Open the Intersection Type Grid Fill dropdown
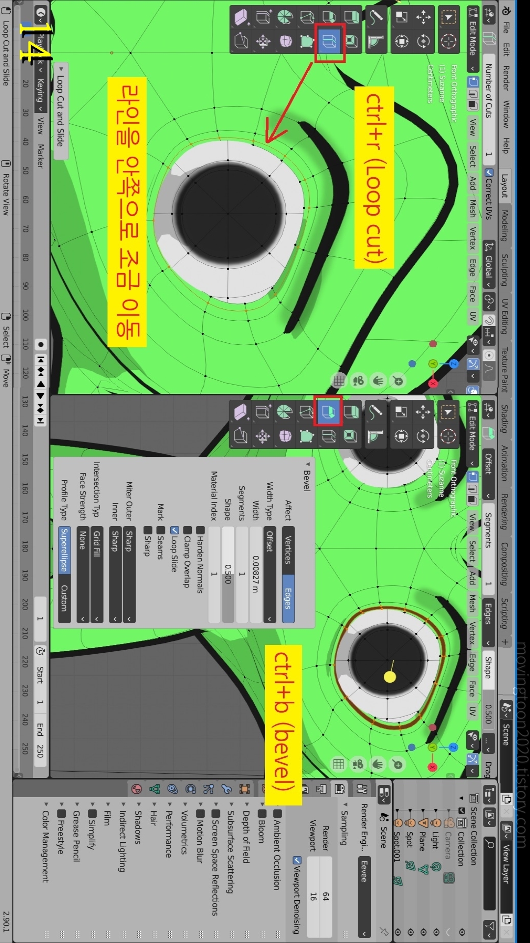 [97, 575]
